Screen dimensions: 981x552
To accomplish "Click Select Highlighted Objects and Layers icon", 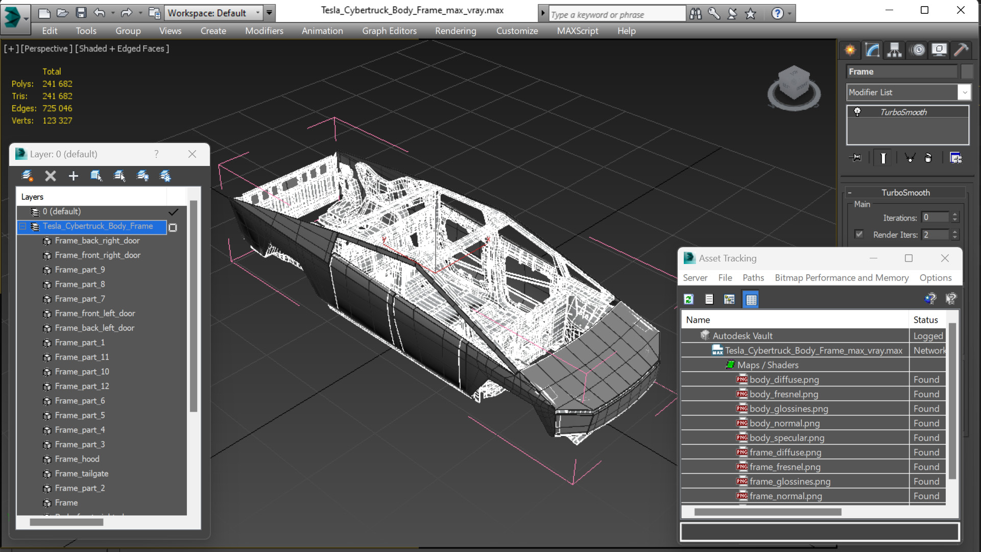I will pyautogui.click(x=96, y=176).
